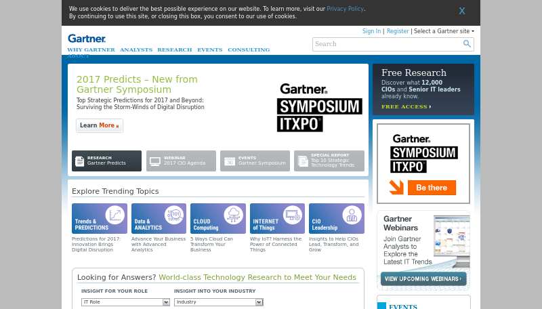Open the Events menu
This screenshot has height=309, width=542.
tap(210, 49)
